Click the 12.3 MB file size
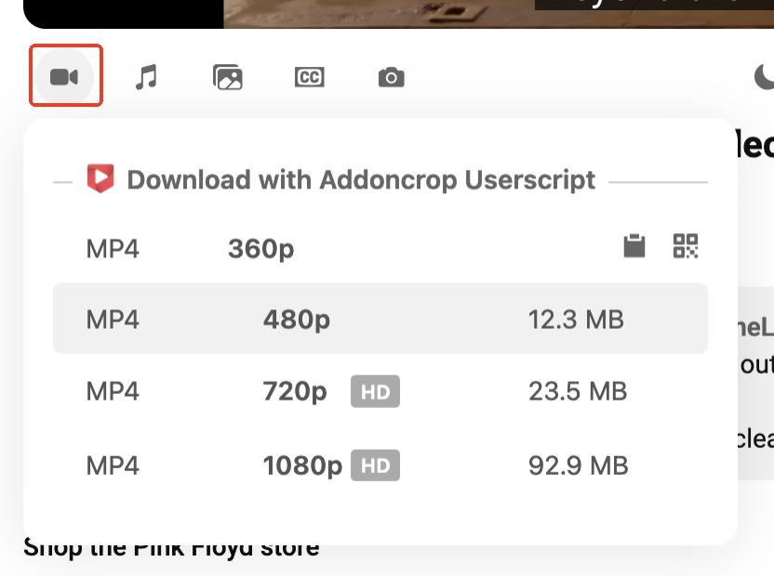Screen dimensions: 774x576 click(x=576, y=320)
